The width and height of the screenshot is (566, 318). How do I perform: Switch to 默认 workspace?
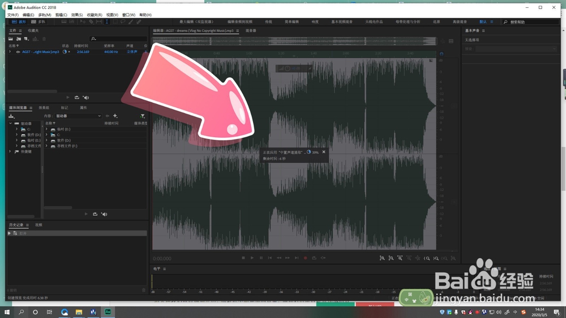[x=483, y=21]
